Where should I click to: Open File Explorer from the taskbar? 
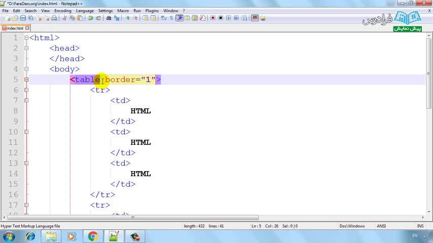(51, 236)
